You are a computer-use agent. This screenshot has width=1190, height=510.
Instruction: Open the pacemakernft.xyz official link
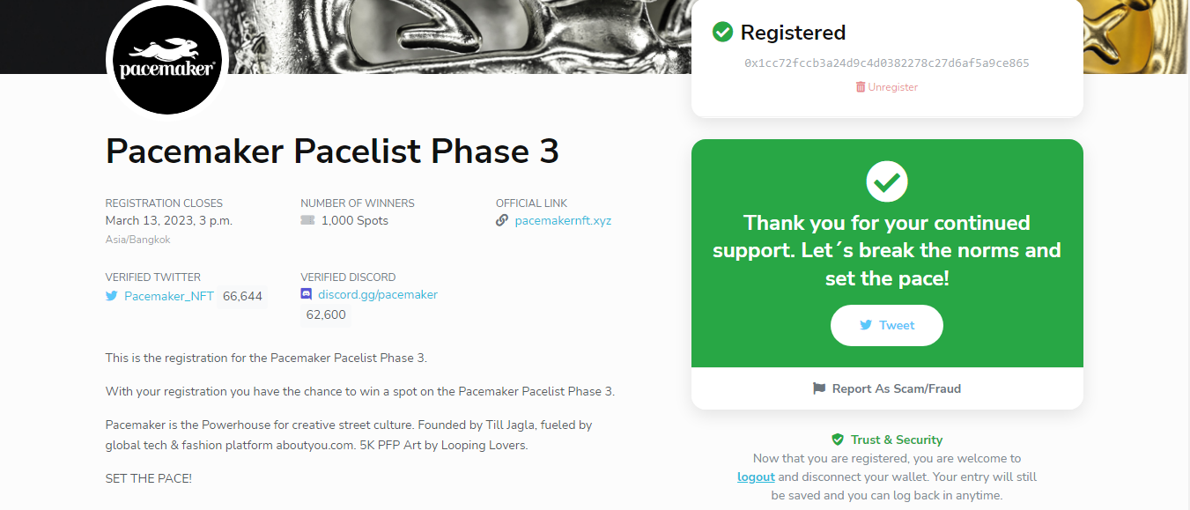[563, 221]
